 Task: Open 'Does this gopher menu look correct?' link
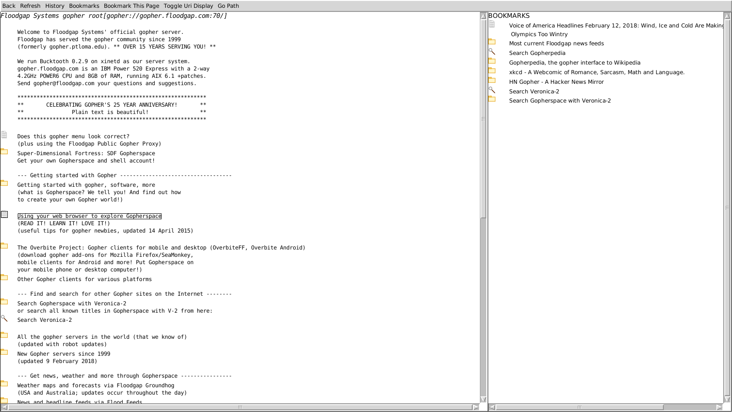(x=73, y=136)
